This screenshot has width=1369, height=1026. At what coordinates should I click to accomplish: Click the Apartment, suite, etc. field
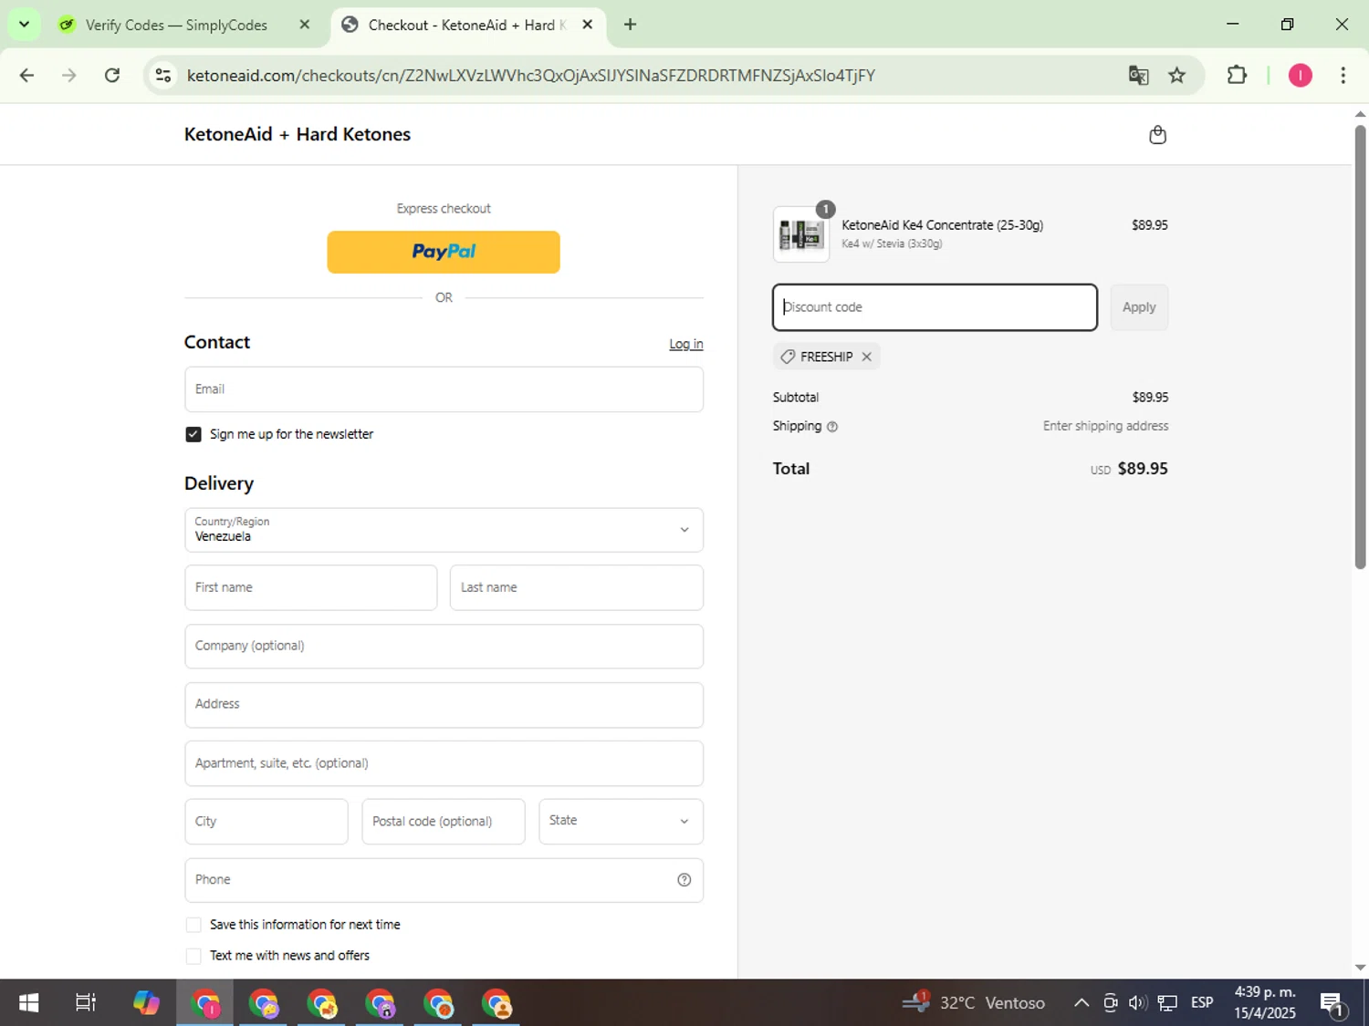point(444,763)
